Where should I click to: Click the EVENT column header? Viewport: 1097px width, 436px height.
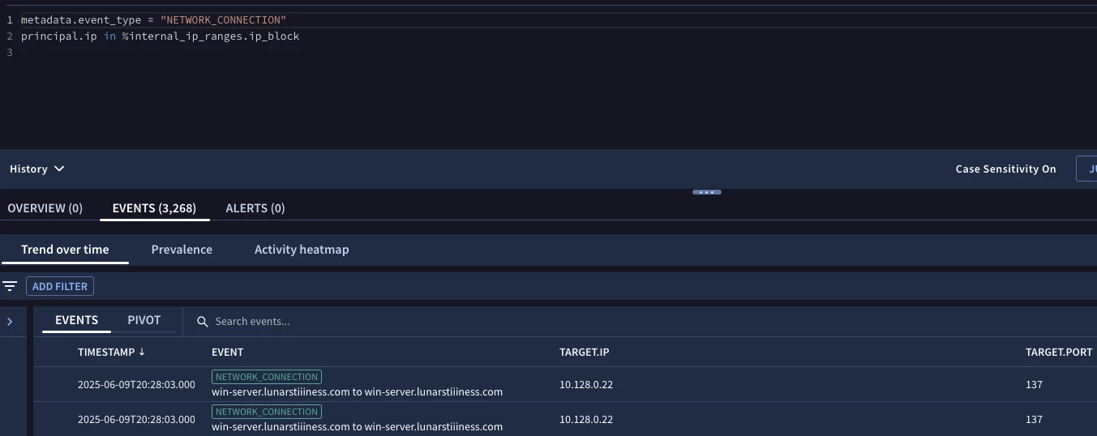click(x=227, y=352)
